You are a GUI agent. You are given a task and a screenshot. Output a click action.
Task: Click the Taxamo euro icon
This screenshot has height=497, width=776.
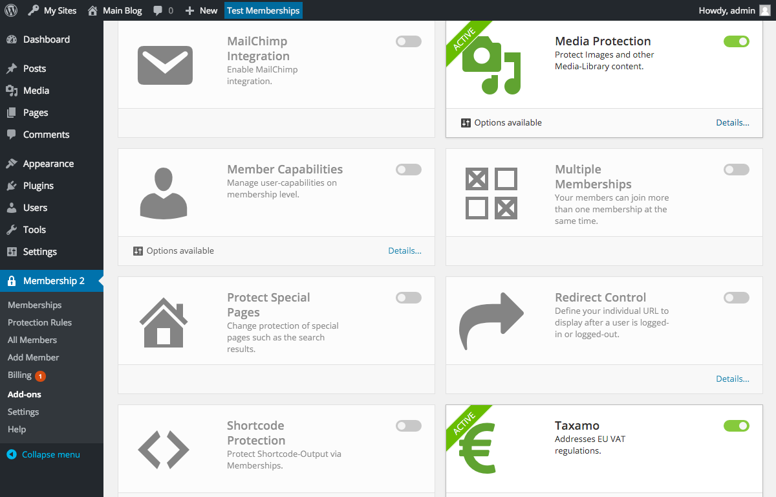[477, 448]
